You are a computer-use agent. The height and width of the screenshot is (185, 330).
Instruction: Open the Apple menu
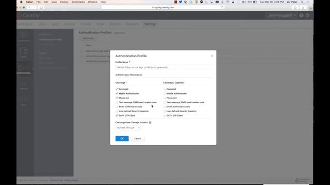pos(21,2)
